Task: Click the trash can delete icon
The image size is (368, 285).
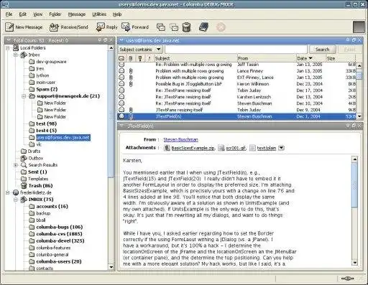Action: (x=186, y=27)
